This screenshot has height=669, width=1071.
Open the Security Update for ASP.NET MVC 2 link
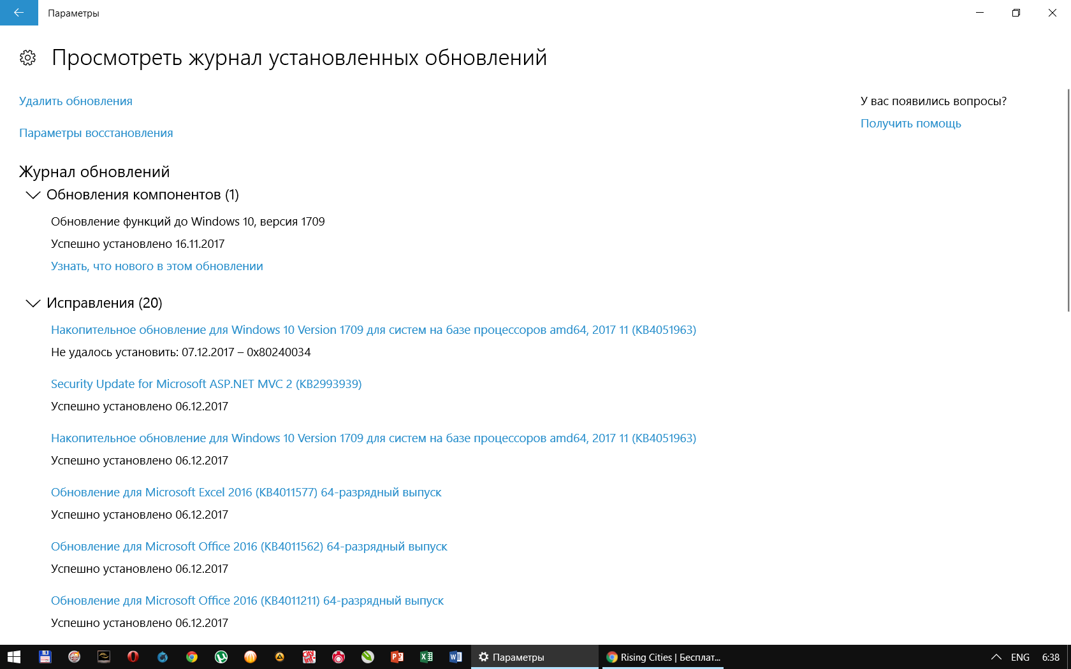click(207, 384)
